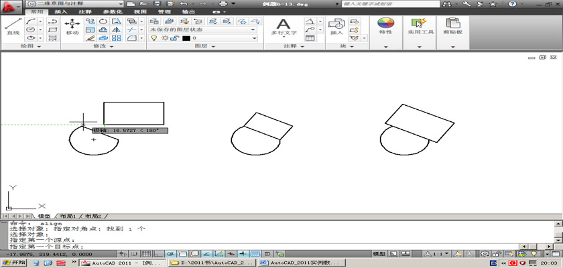This screenshot has width=563, height=268.
Task: Toggle Grid display in status bar
Action: (x=146, y=254)
